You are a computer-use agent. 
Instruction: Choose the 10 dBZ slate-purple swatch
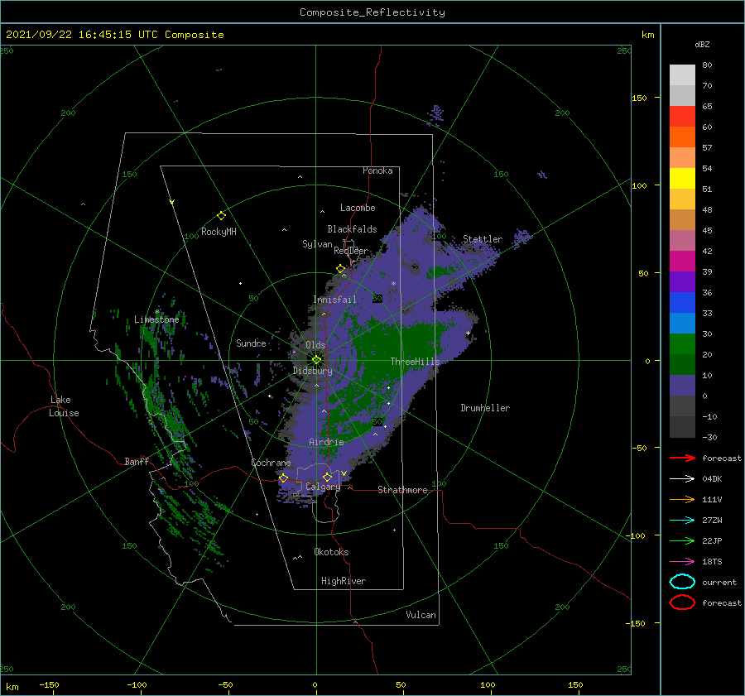pyautogui.click(x=682, y=386)
